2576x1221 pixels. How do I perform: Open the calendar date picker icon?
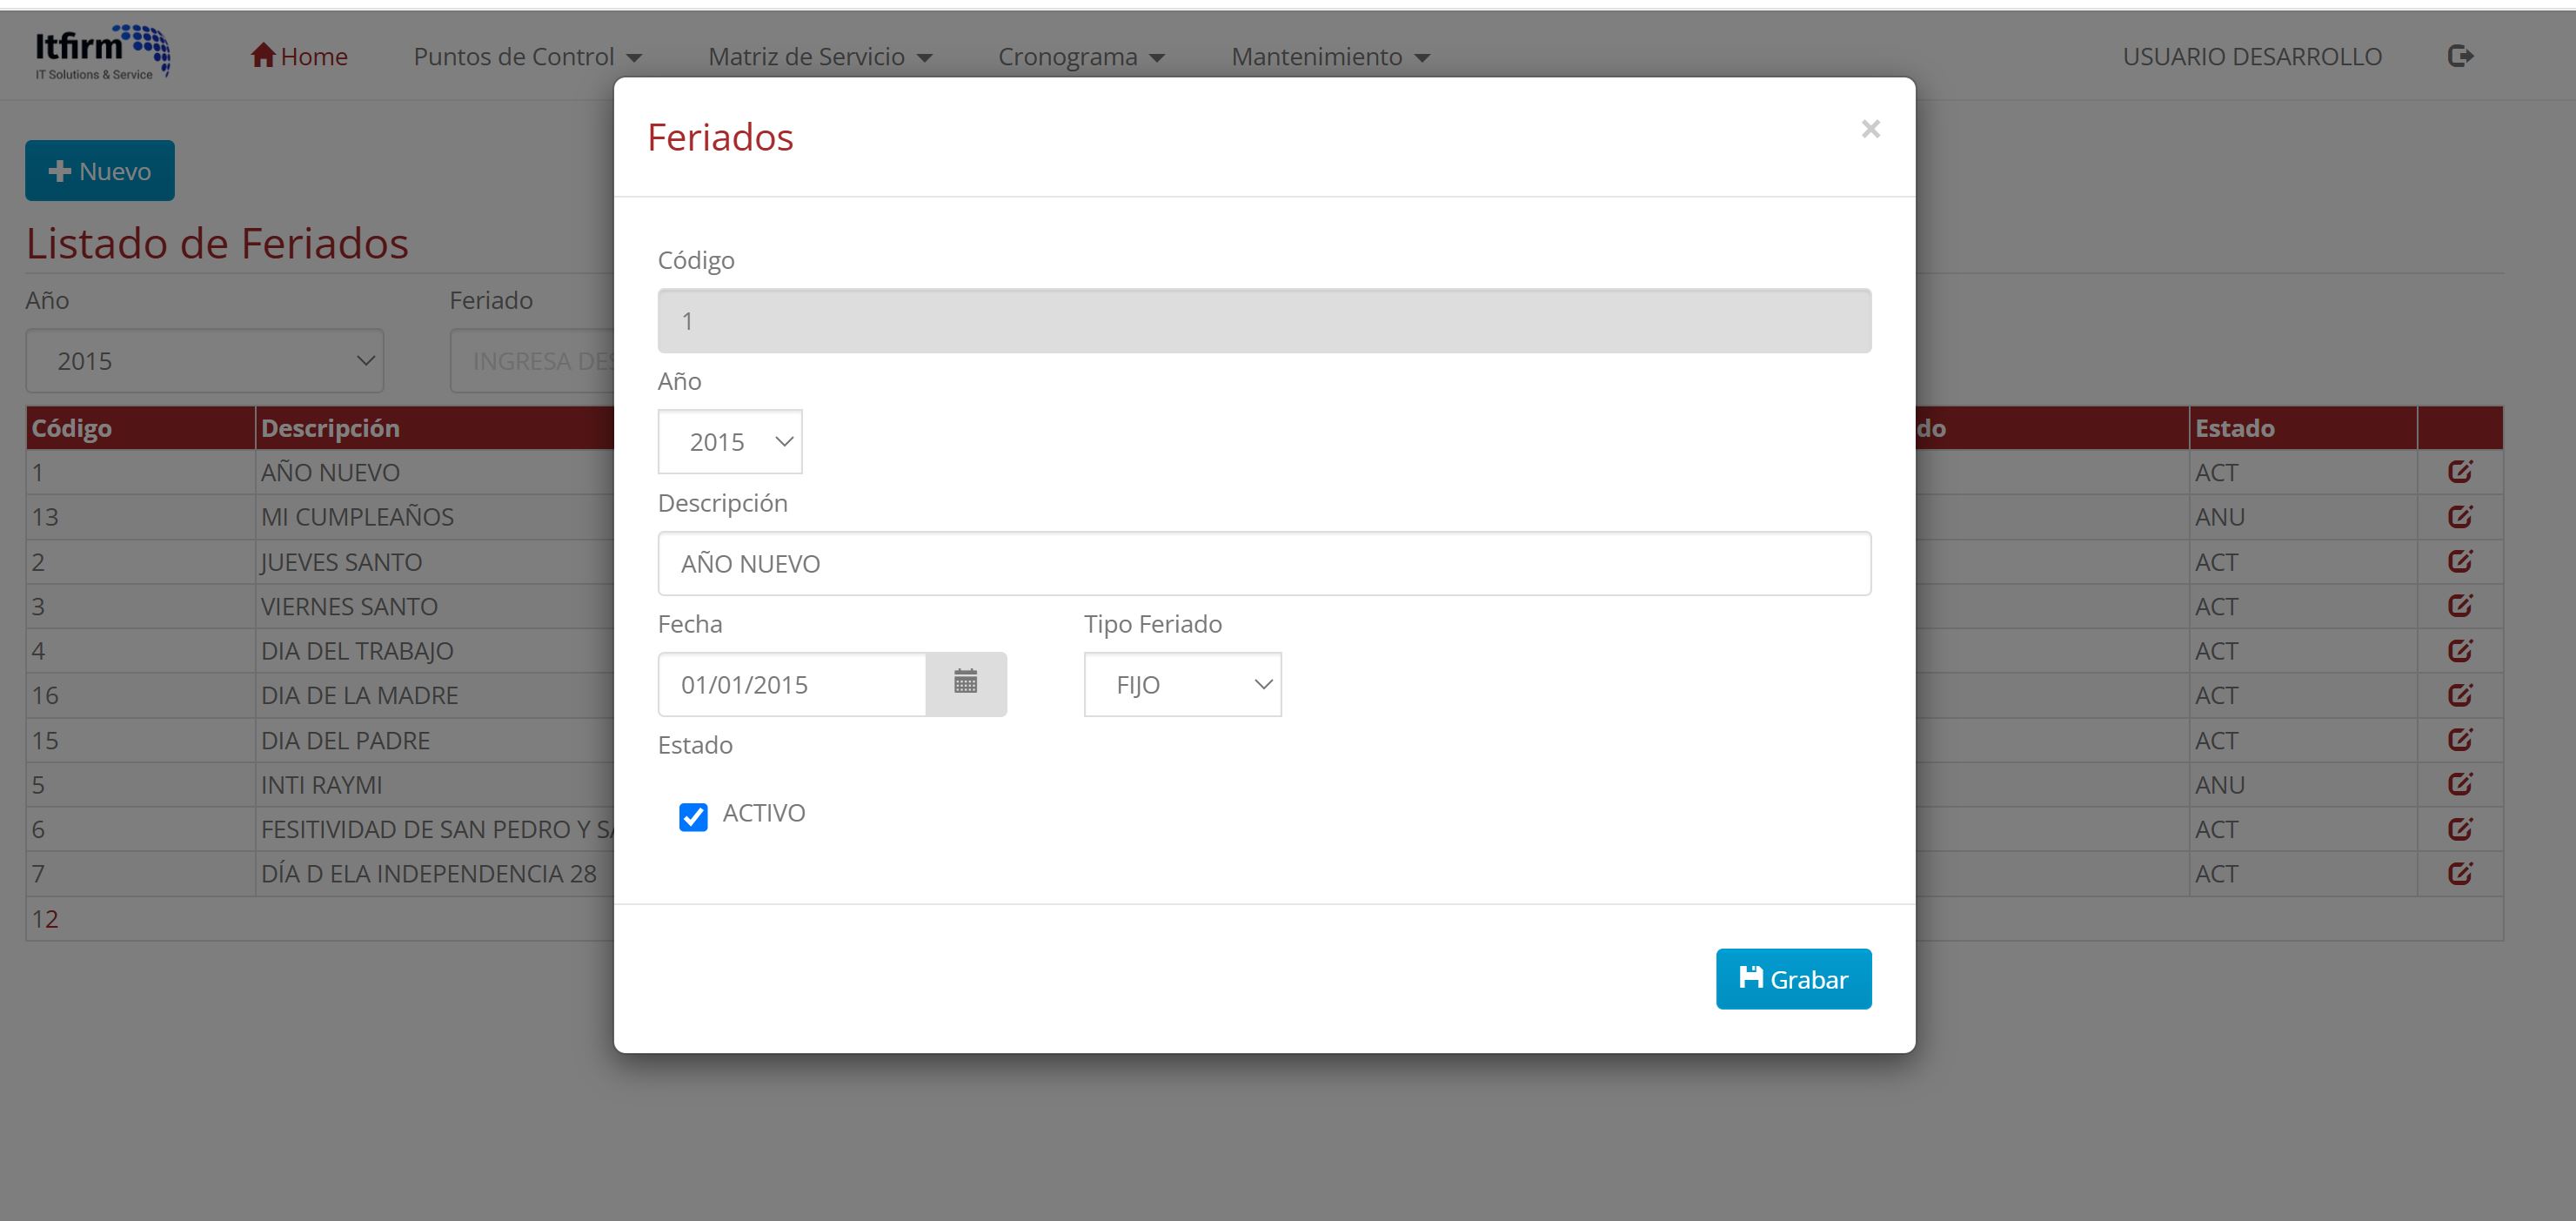pyautogui.click(x=965, y=684)
